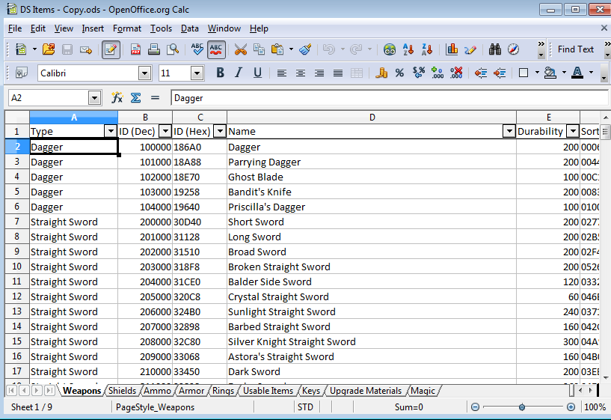Image resolution: width=611 pixels, height=420 pixels.
Task: Click zoom in plus button
Action: coord(571,407)
